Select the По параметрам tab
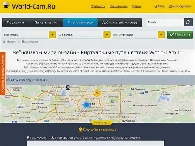 80,23
